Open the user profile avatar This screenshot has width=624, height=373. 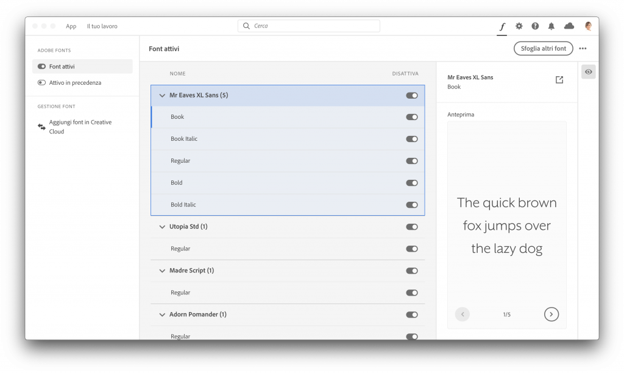pos(588,26)
